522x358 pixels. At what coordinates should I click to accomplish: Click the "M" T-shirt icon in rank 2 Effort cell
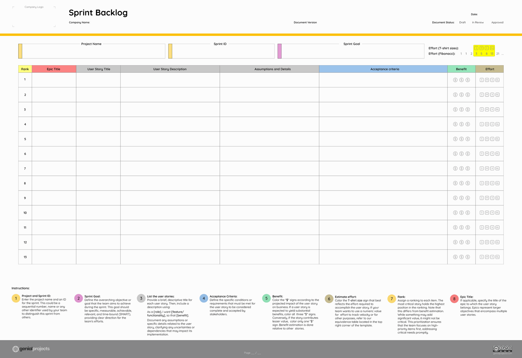487,95
